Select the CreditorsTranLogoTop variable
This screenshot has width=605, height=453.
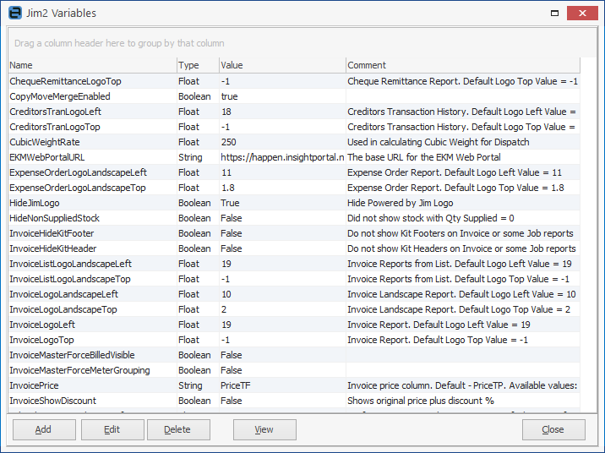click(294, 127)
